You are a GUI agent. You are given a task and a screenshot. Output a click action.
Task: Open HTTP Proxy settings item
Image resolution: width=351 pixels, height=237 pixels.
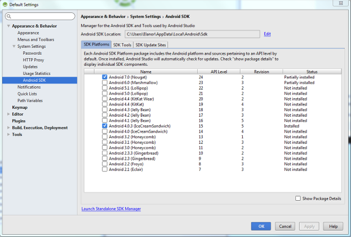point(33,60)
